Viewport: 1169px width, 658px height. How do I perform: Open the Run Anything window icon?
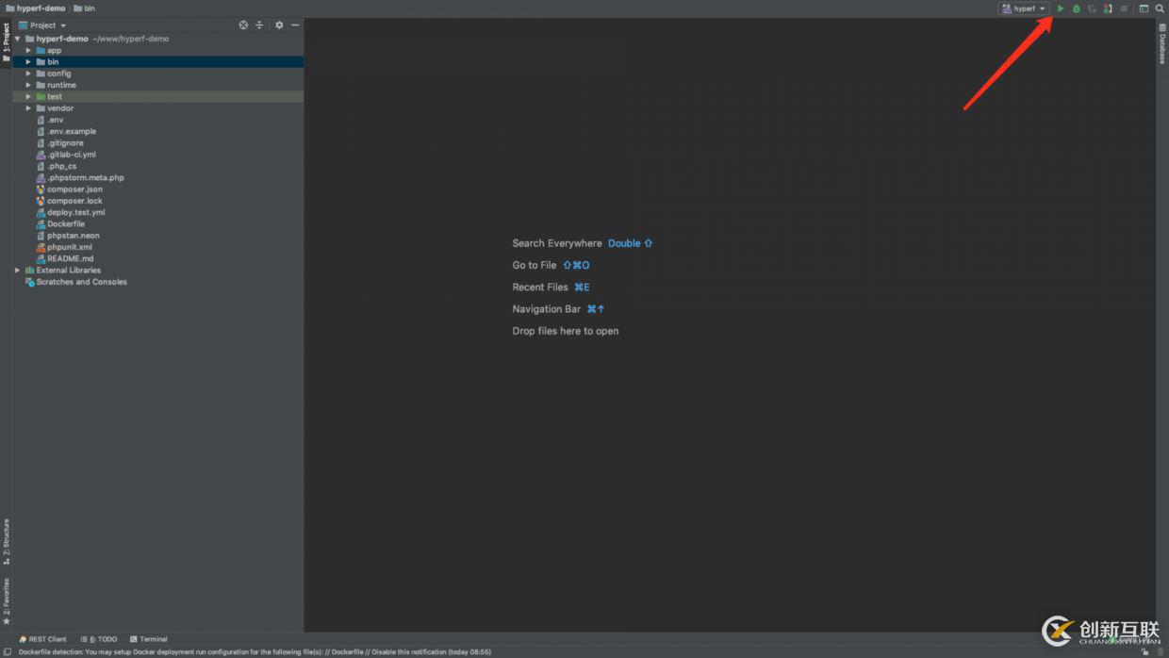(1144, 8)
